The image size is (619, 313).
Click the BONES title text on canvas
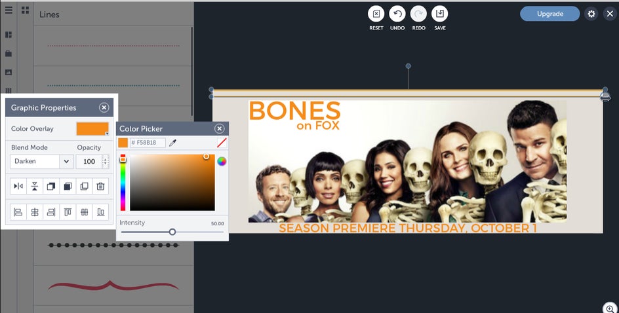pyautogui.click(x=294, y=111)
